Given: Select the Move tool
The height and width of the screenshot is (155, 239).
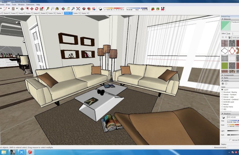Looking at the screenshot, I should pyautogui.click(x=32, y=9).
